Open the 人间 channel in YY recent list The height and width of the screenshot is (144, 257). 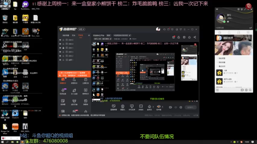pos(233,73)
